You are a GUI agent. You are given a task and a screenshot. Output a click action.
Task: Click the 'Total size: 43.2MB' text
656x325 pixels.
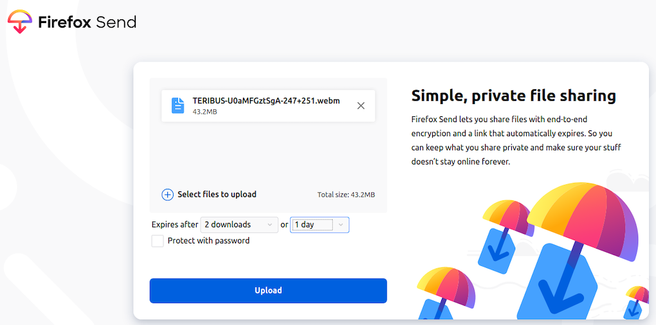tap(346, 195)
